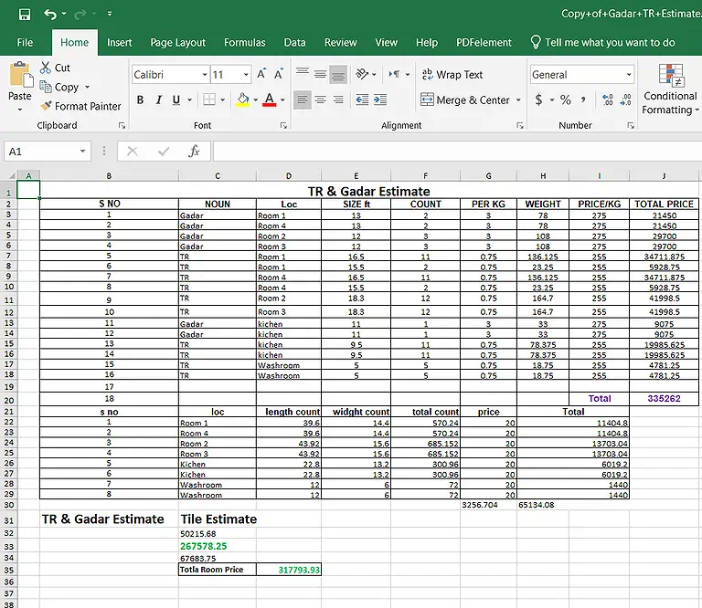The width and height of the screenshot is (702, 608).
Task: Click the Decrease Indent icon
Action: [362, 100]
